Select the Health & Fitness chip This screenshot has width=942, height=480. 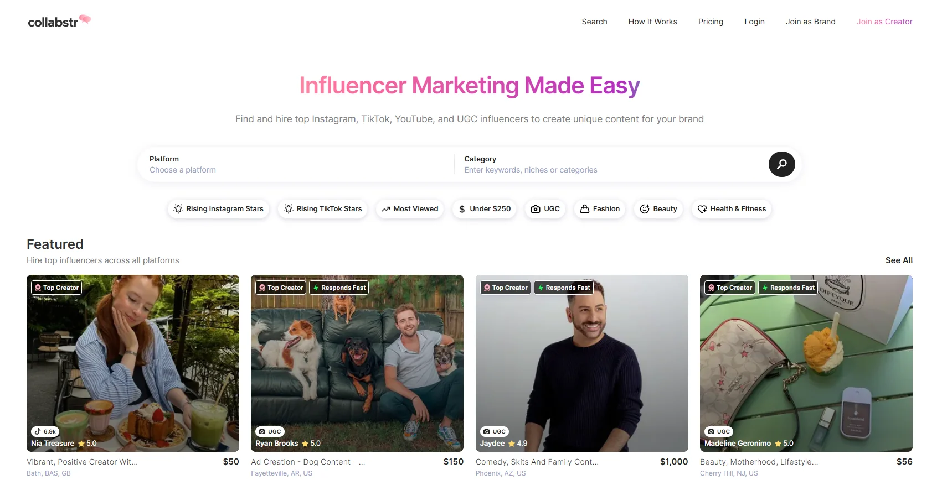tap(732, 209)
